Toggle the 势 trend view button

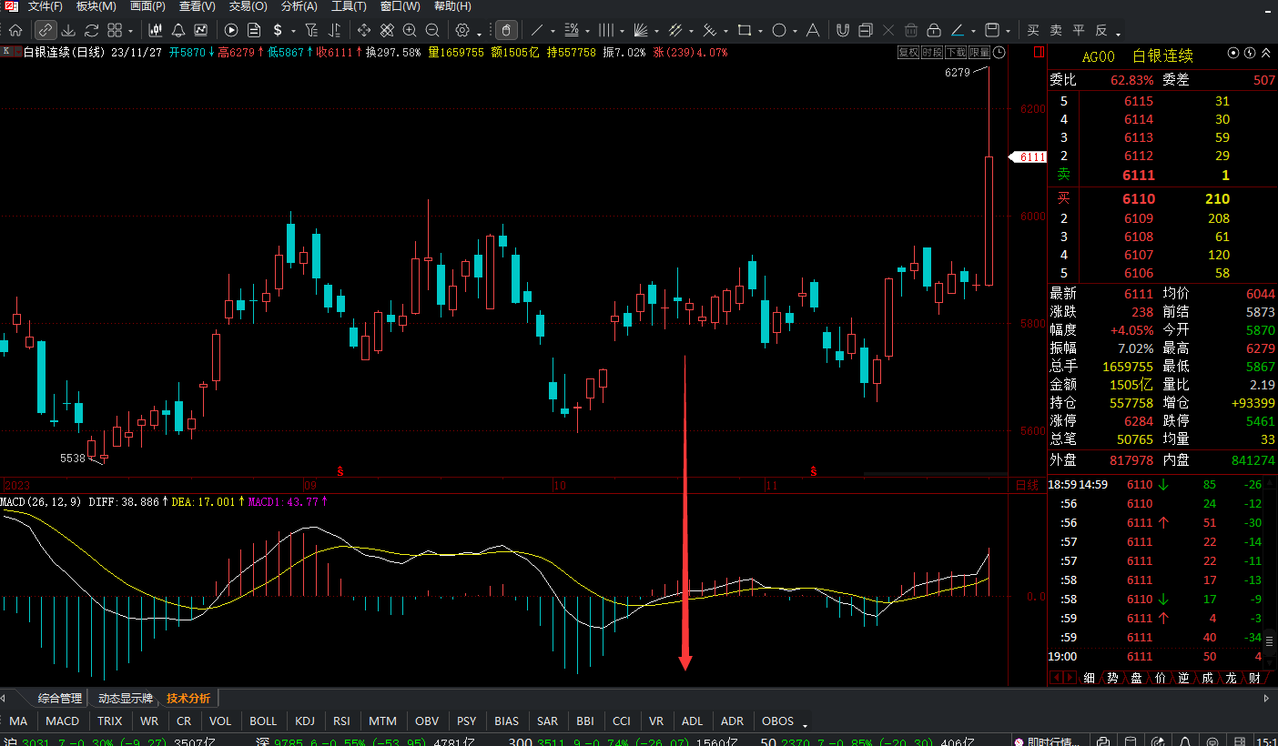point(1112,678)
